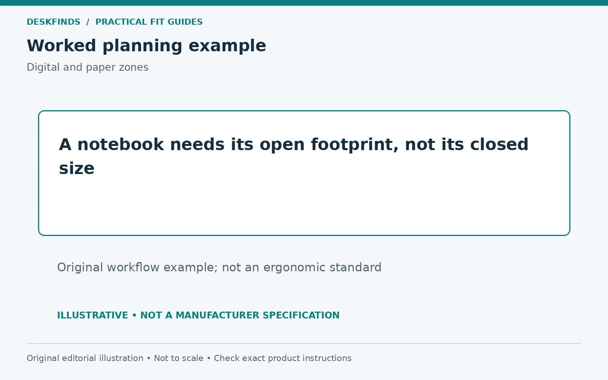Open the DESKFINDS breadcrumb link
The width and height of the screenshot is (608, 380).
click(54, 22)
